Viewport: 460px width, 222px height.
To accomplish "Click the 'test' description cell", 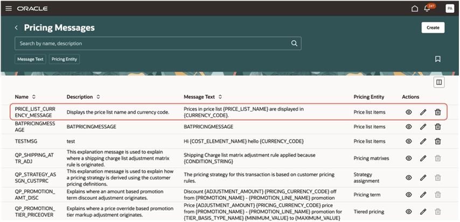I will click(x=71, y=141).
